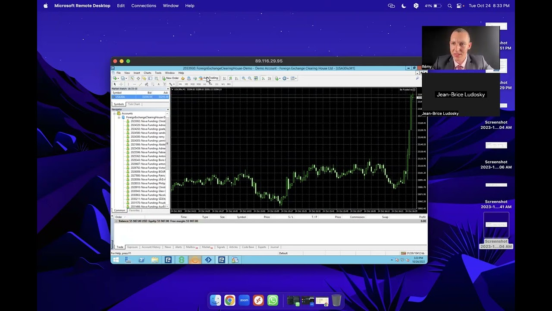552x311 pixels.
Task: Toggle the Strategy Tester icon
Action: tap(156, 78)
